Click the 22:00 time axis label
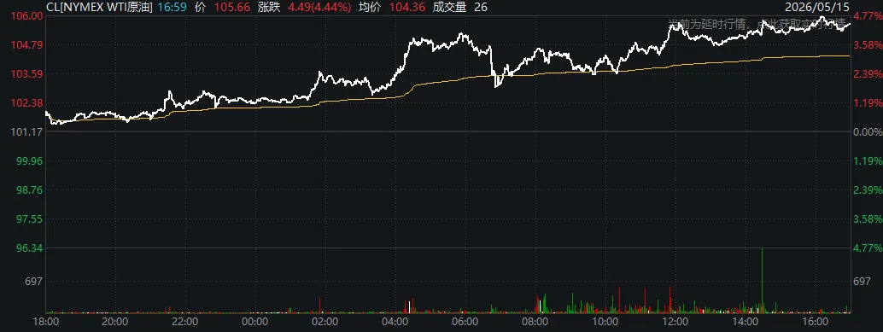883x332 pixels. click(x=184, y=322)
